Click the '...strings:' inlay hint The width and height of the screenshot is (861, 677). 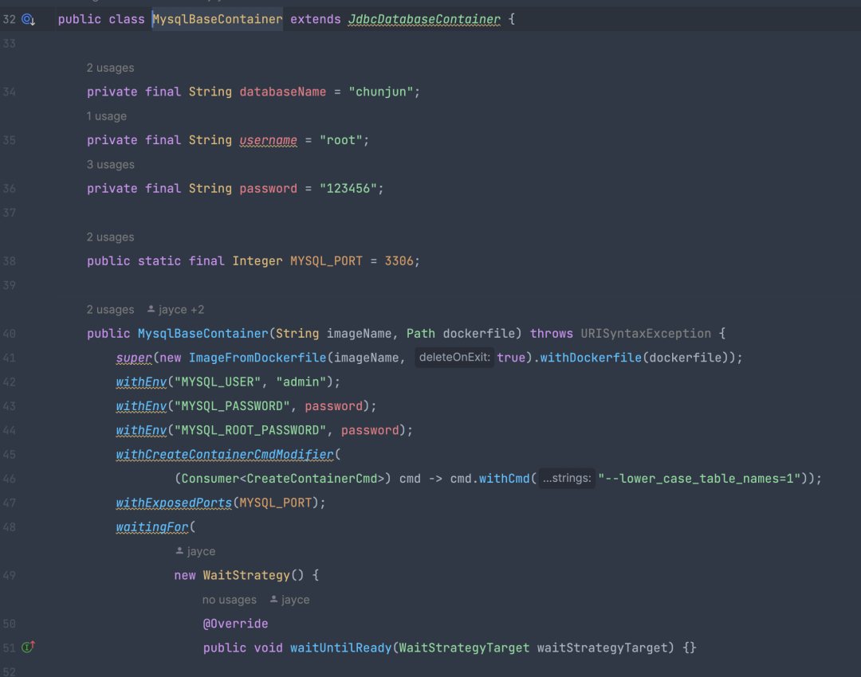(x=567, y=478)
